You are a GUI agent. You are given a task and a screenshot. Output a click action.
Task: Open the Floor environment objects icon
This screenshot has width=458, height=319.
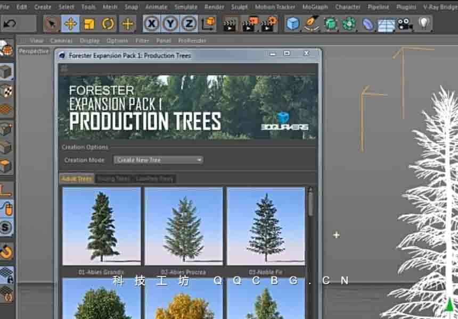[387, 24]
